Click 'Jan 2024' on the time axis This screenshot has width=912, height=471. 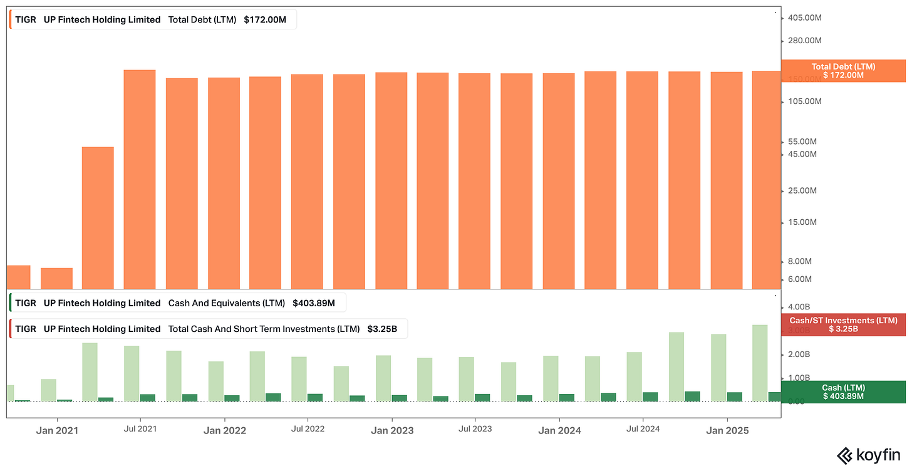[560, 430]
